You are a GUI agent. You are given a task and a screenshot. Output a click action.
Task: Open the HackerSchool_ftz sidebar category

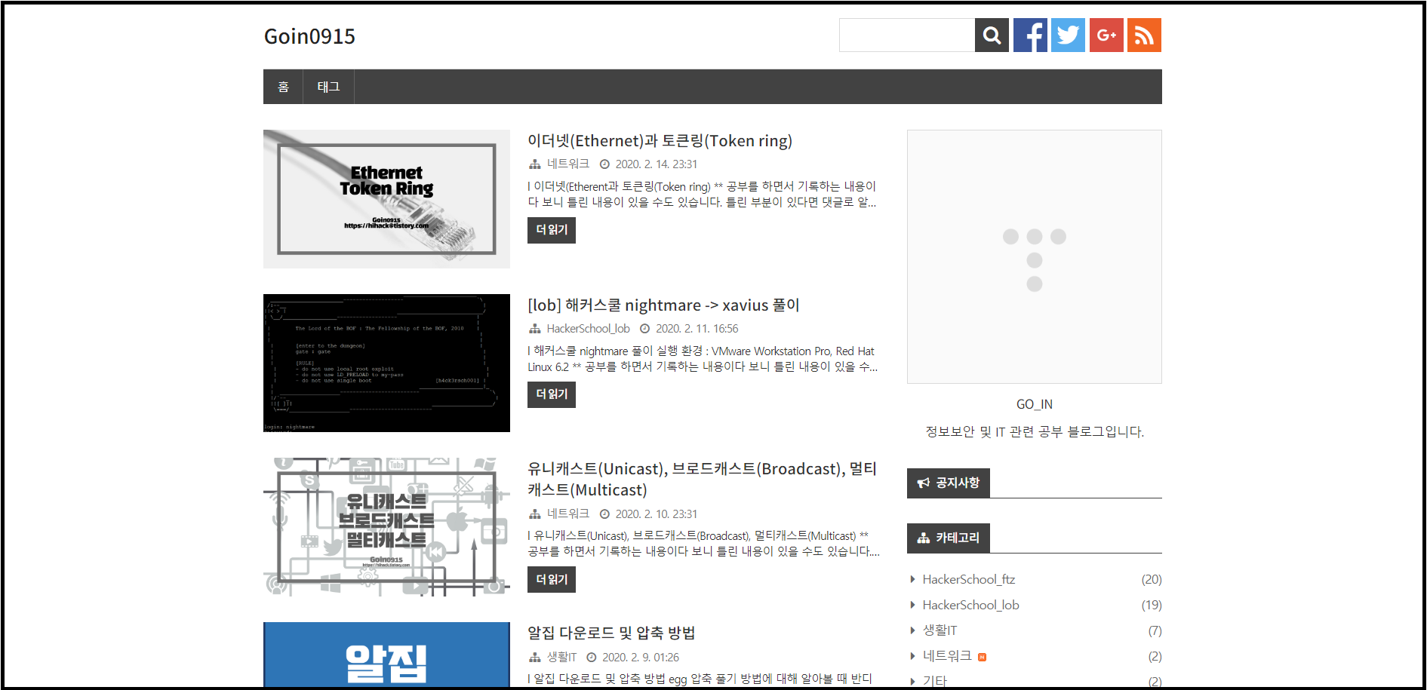pyautogui.click(x=969, y=579)
